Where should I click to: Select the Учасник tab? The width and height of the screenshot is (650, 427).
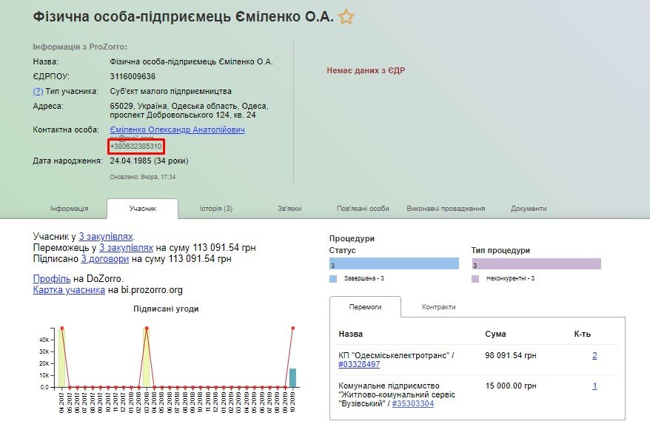click(142, 209)
